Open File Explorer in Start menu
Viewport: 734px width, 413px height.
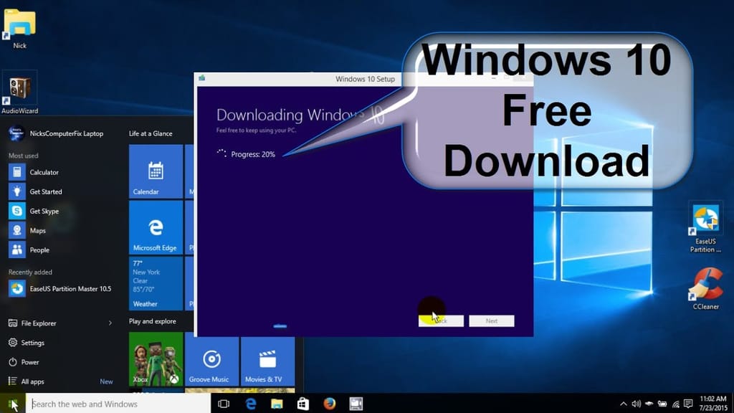[33, 323]
